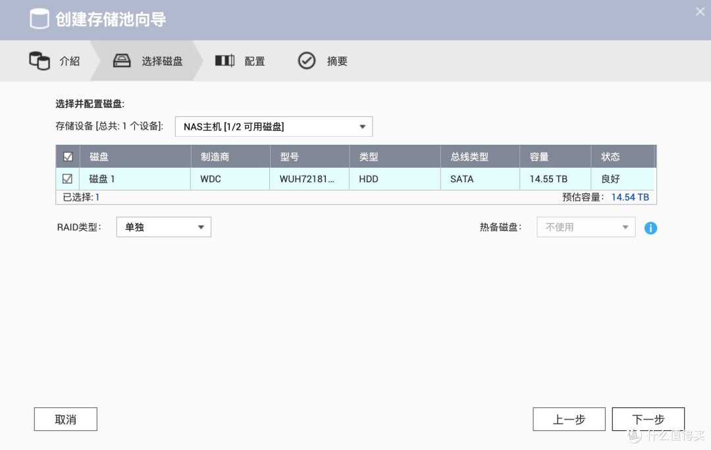Click the 介绍 (Introduction) wizard step icon
The height and width of the screenshot is (450, 711).
[x=39, y=61]
